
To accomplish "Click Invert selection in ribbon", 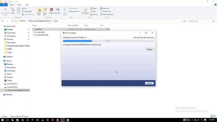I will tap(107, 14).
